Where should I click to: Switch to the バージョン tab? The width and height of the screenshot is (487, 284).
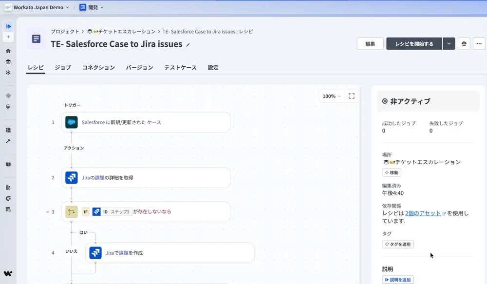click(x=139, y=67)
